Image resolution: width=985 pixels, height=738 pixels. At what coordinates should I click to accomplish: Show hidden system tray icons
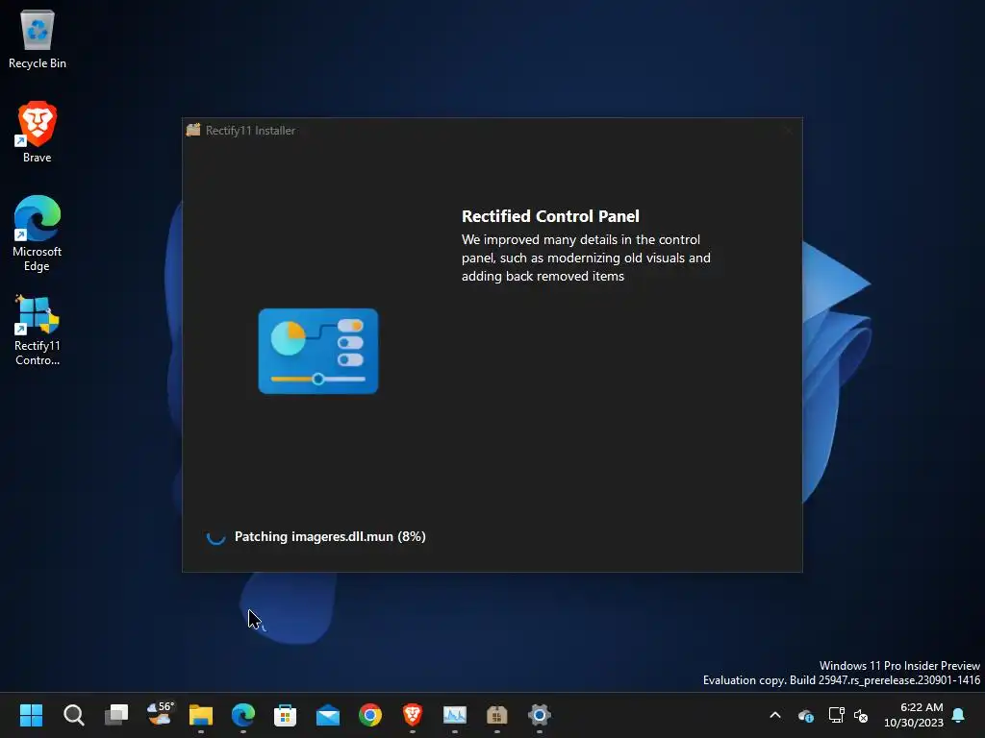[775, 715]
